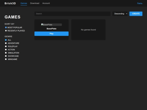
Task: Expand the Descending sort order dropdown
Action: [120, 14]
